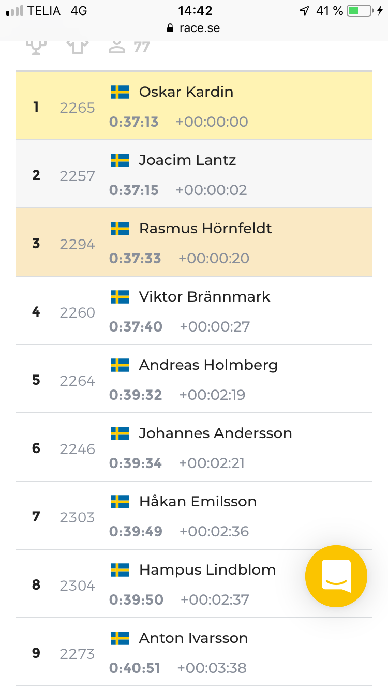Open Johannes Andersson's result row

click(x=194, y=447)
